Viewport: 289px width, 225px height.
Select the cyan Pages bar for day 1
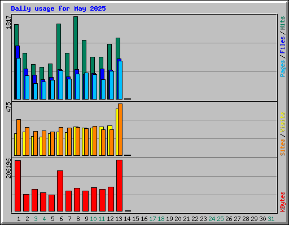19,79
